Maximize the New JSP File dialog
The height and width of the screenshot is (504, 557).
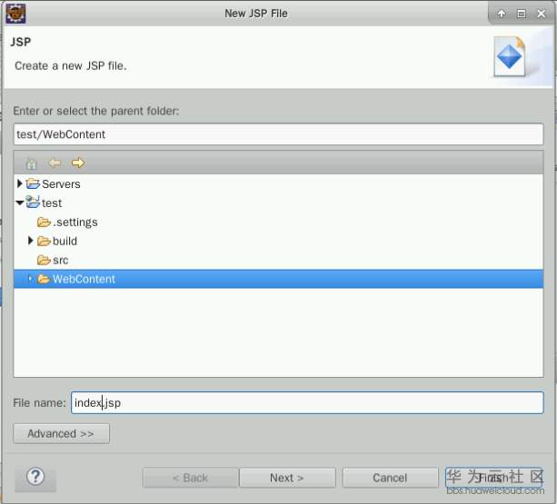tap(522, 14)
